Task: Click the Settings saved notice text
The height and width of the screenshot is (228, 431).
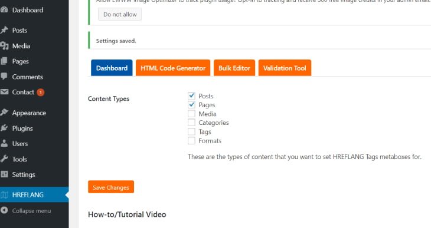Action: (116, 41)
